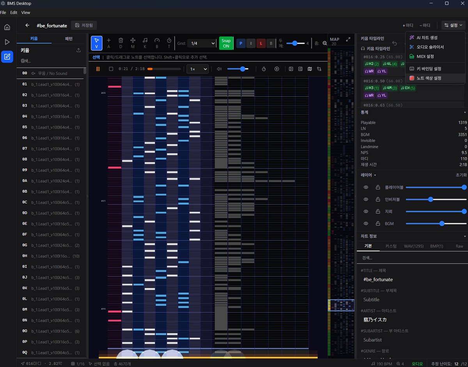Jump to previous measure marker icon

pos(291,69)
